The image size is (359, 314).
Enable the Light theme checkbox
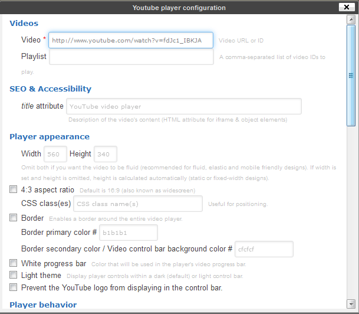tap(14, 274)
